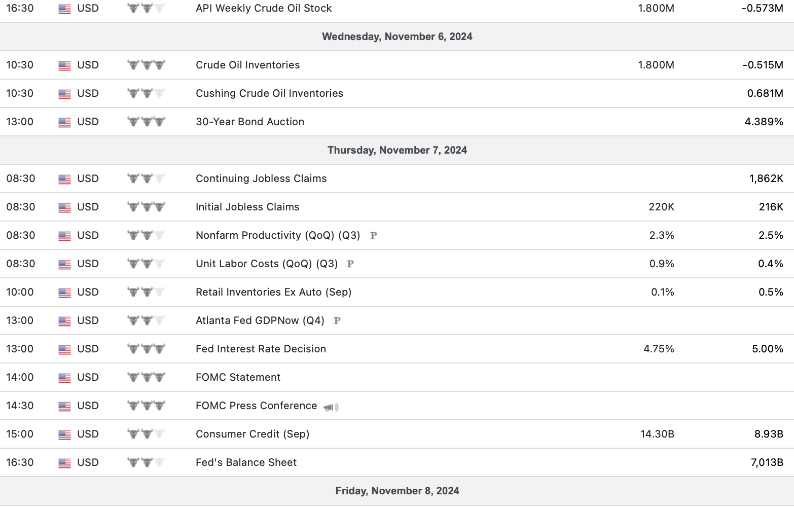
Task: Click US flag icon in Crude Oil Inventories row
Action: [64, 65]
